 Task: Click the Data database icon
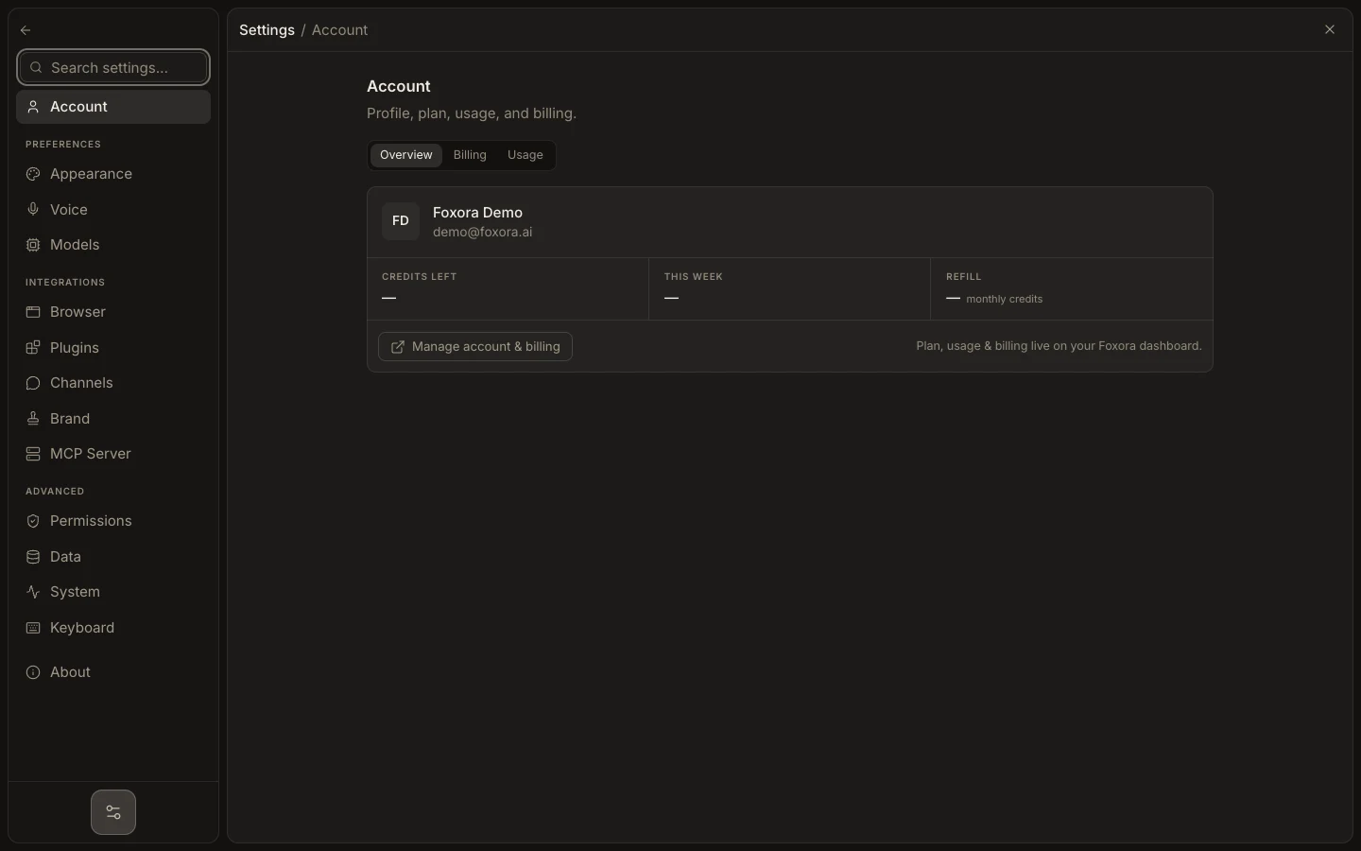(x=33, y=557)
